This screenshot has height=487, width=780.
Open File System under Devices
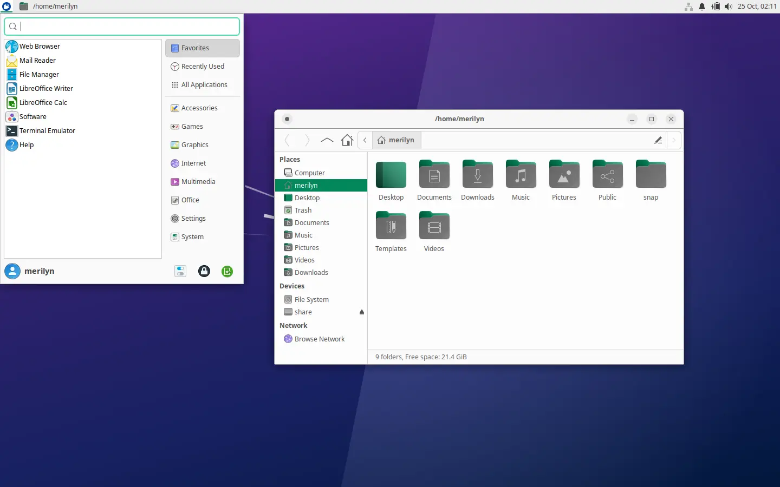pos(311,300)
